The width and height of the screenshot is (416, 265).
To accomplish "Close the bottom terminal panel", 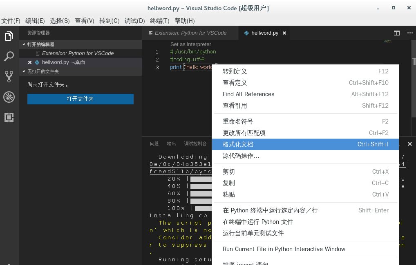I will point(409,144).
